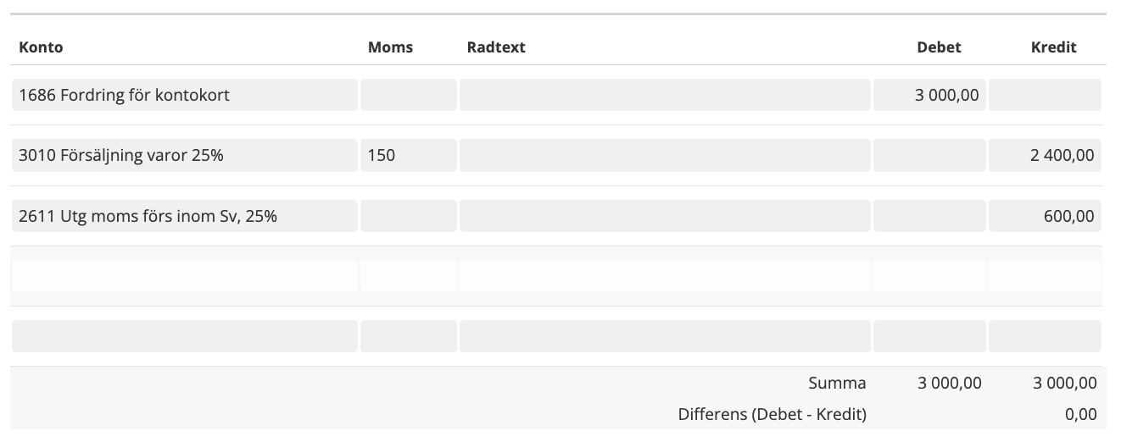This screenshot has height=442, width=1121.
Task: Click Kredit field showing 2 400,00
Action: click(x=1045, y=155)
